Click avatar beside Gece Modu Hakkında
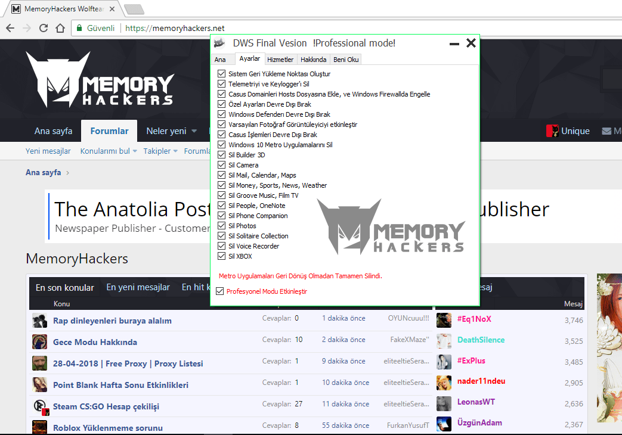The image size is (622, 435). point(40,342)
